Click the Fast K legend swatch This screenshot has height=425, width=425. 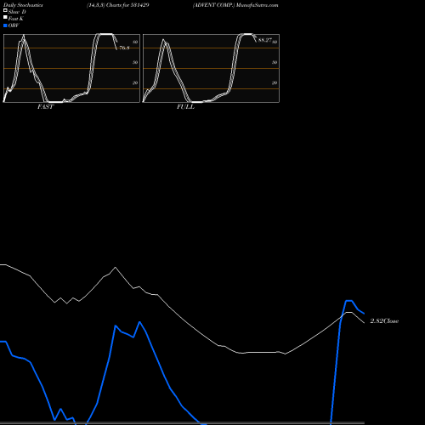coord(5,17)
